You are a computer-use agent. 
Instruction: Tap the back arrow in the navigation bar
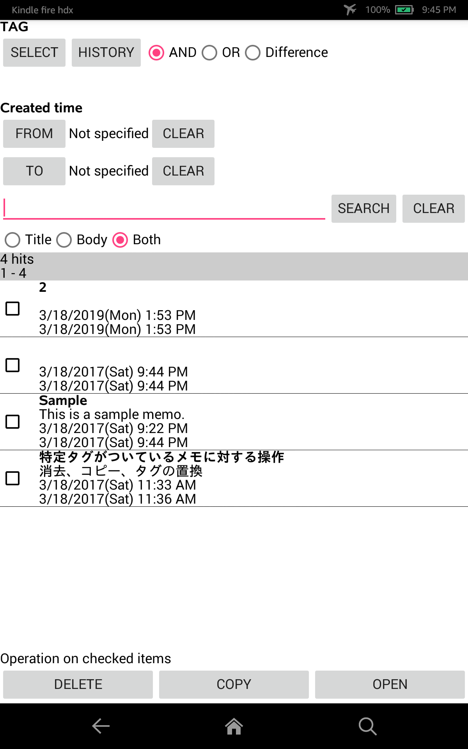tap(100, 726)
